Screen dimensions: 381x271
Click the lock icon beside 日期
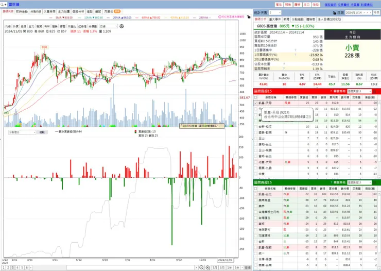tap(334, 13)
